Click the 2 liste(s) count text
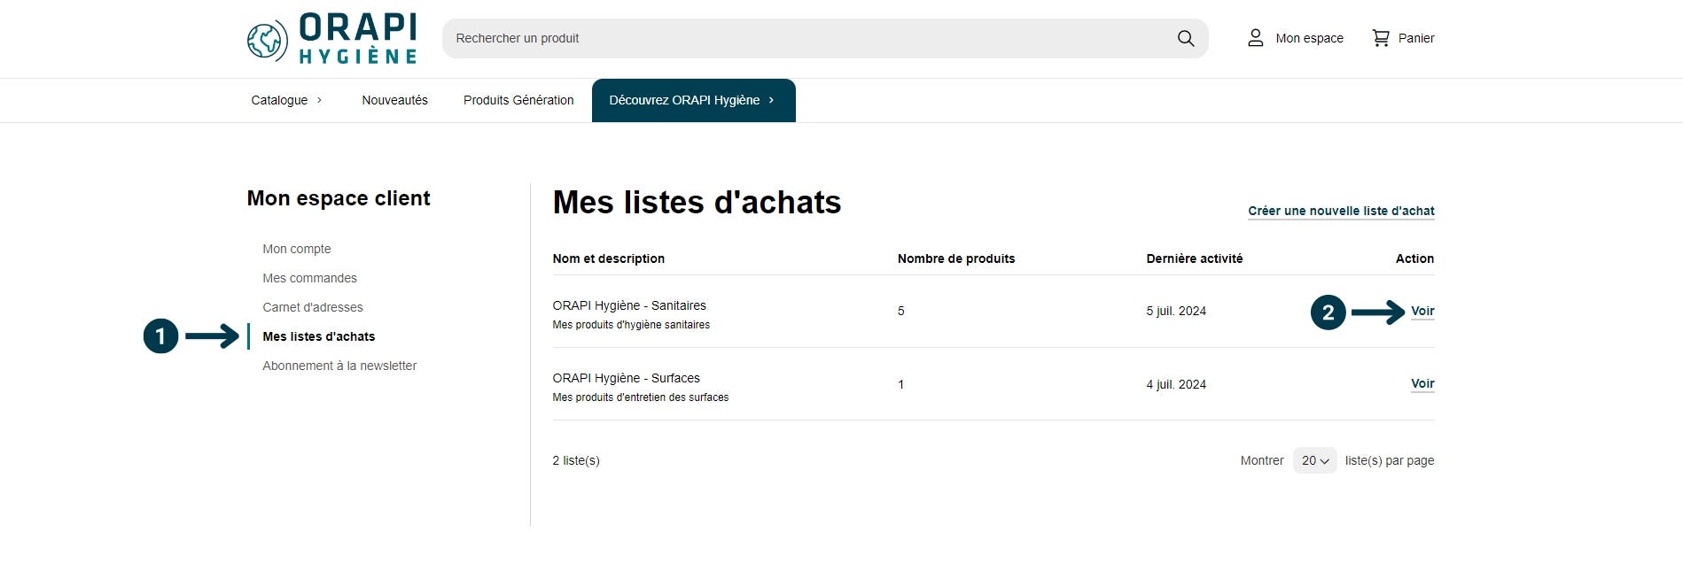This screenshot has width=1683, height=563. pyautogui.click(x=576, y=460)
